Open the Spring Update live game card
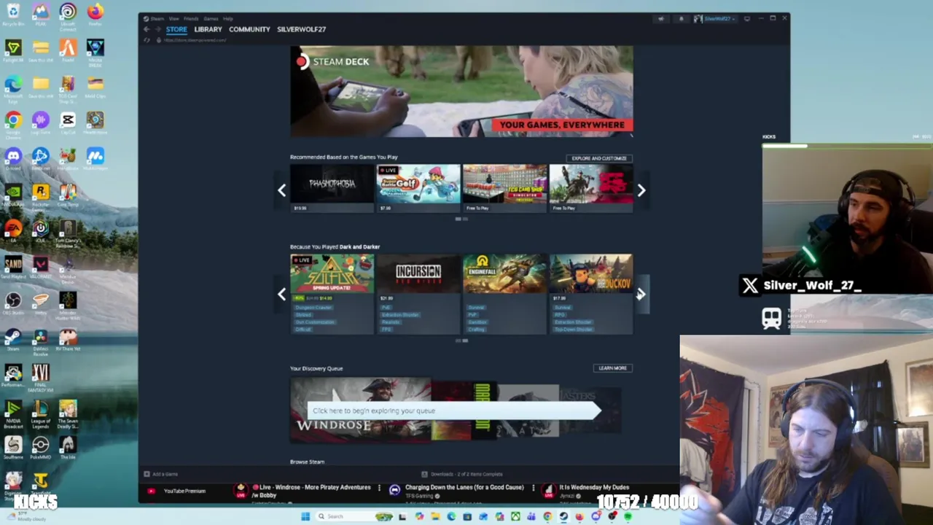Screen dimensions: 933x525 click(332, 294)
